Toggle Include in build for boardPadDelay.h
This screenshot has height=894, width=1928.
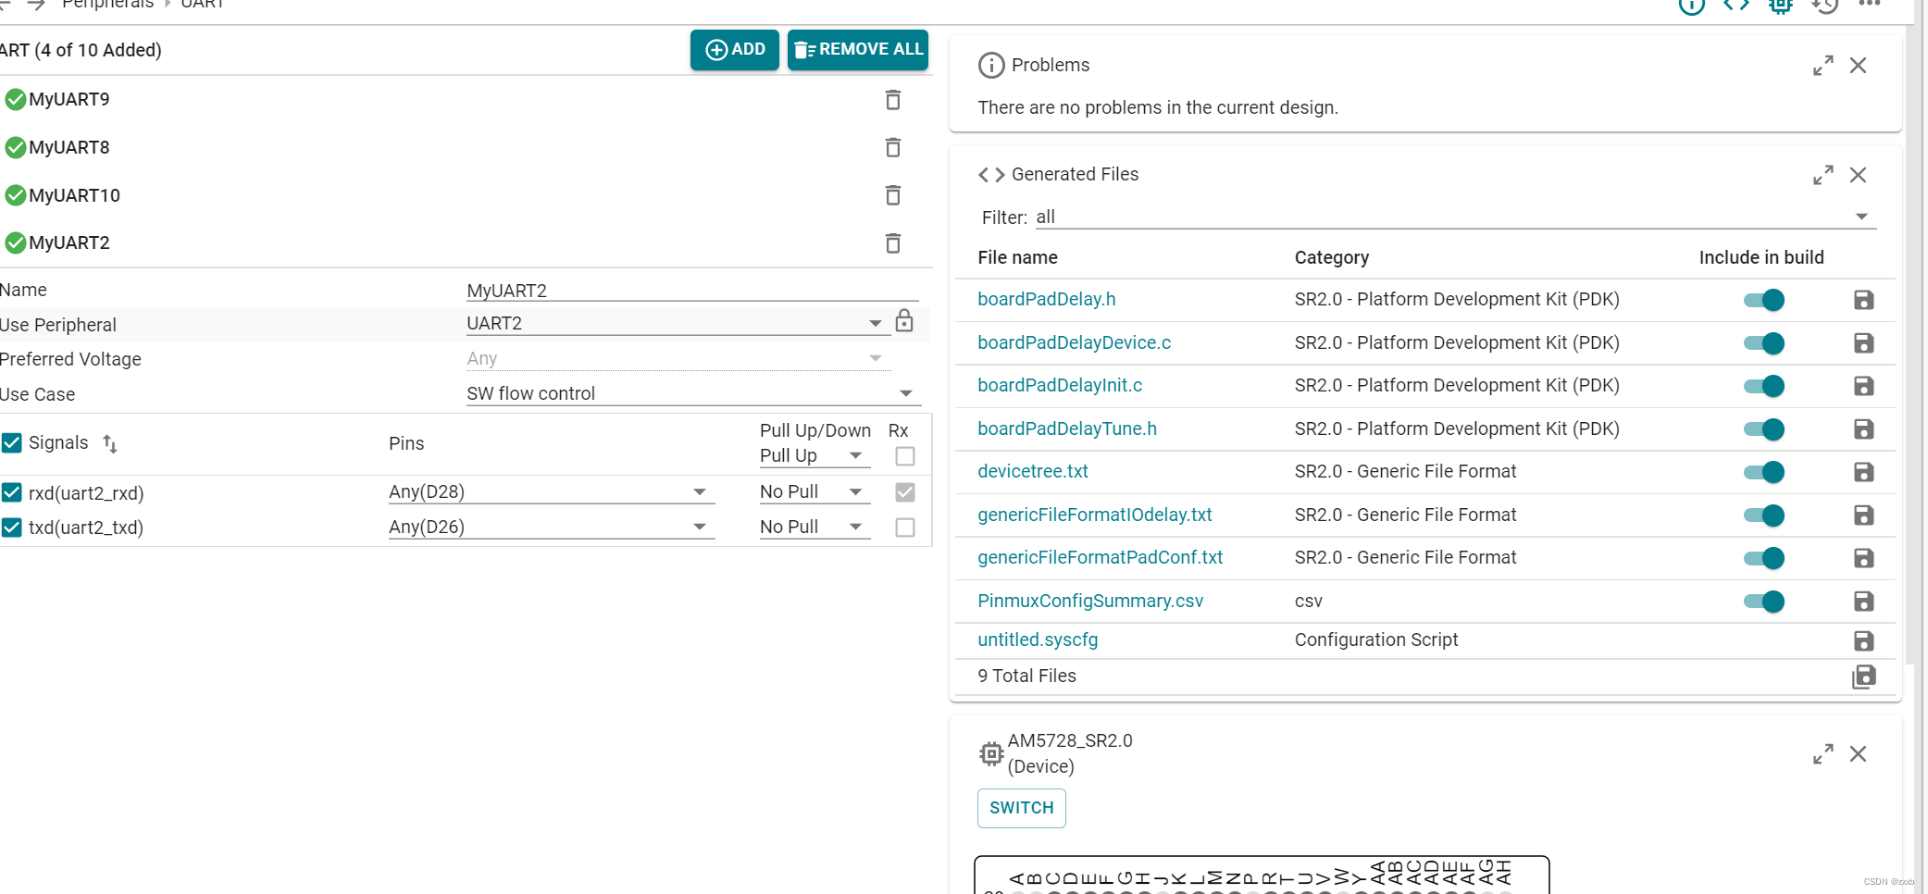coord(1764,300)
